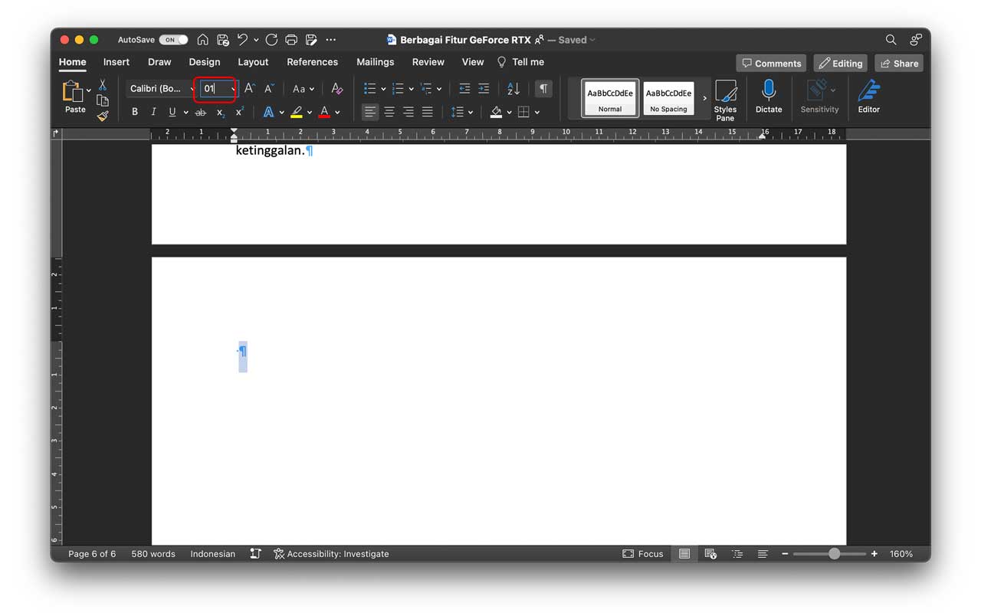Viewport: 981px width, 616px height.
Task: Open the Comments button
Action: click(x=771, y=64)
